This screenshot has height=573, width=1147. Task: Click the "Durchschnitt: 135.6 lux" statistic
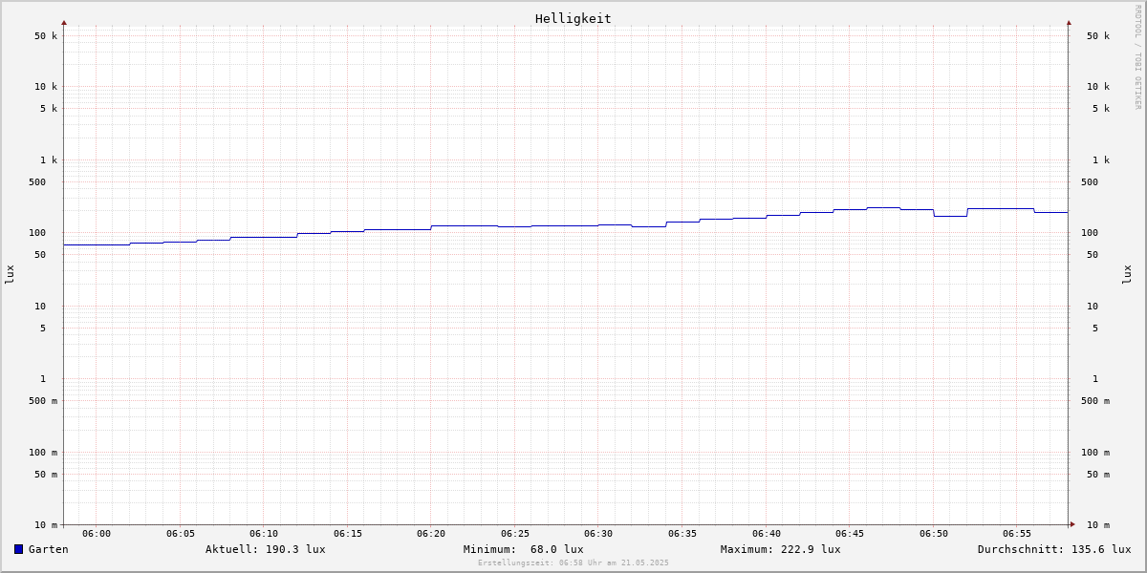click(1054, 549)
